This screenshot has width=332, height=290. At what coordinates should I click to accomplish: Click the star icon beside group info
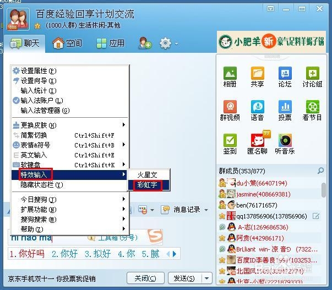pos(37,26)
